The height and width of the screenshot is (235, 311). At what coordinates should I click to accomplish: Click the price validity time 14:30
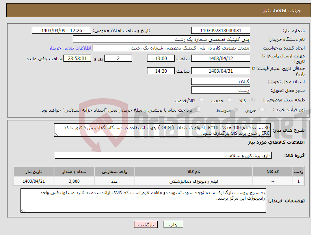tap(161, 71)
